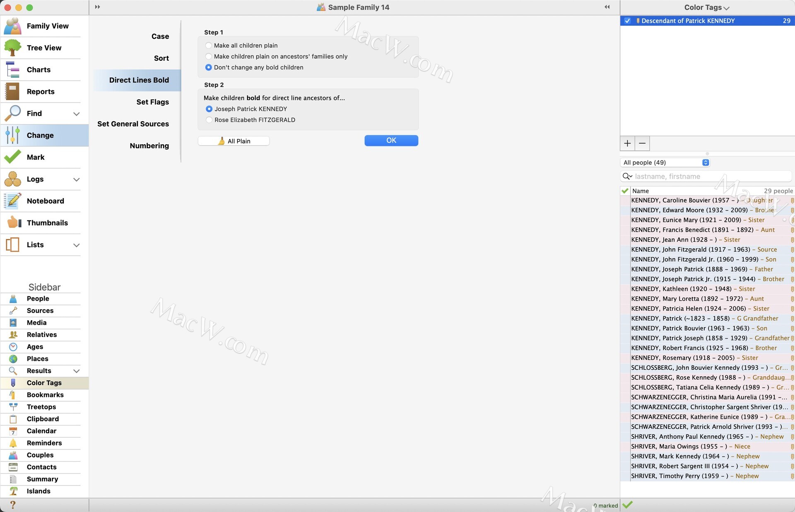Click the Change sliders icon
The image size is (795, 512).
(x=13, y=135)
